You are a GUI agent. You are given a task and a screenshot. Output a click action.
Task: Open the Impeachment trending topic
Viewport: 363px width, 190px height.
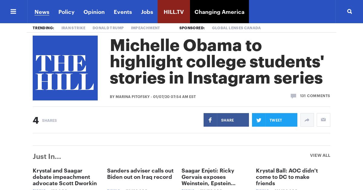146,28
